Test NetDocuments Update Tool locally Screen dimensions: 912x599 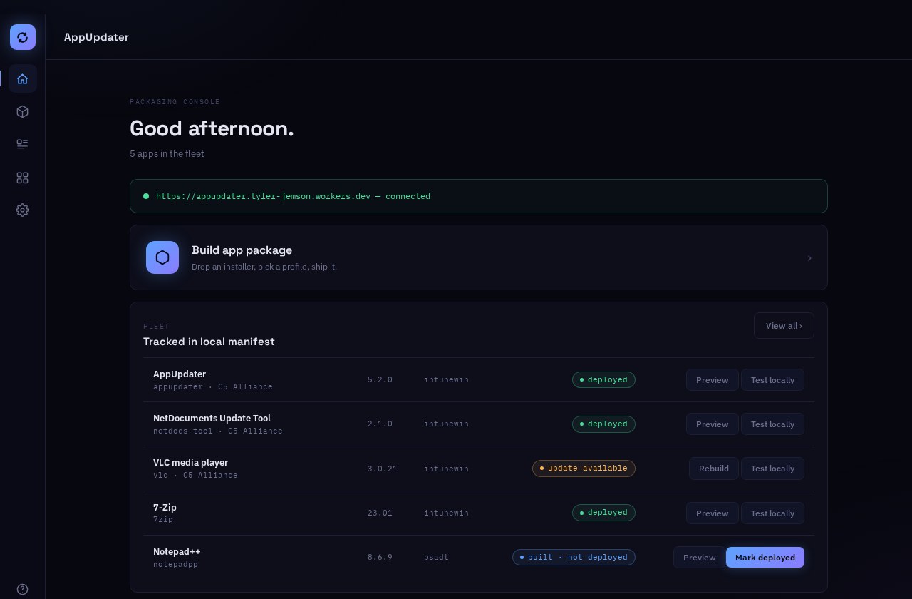(772, 424)
